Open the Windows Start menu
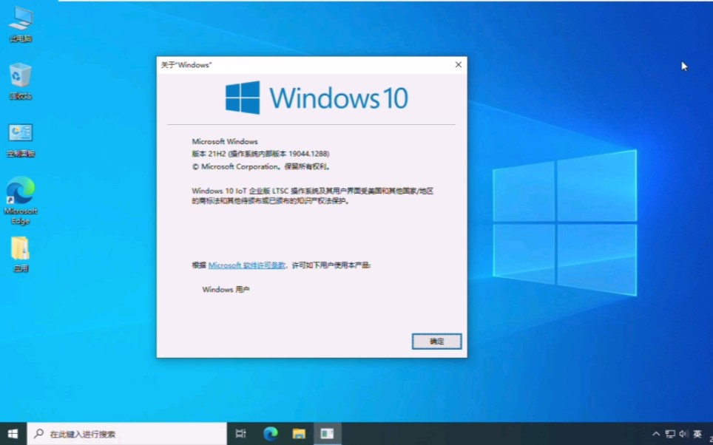 tap(13, 434)
